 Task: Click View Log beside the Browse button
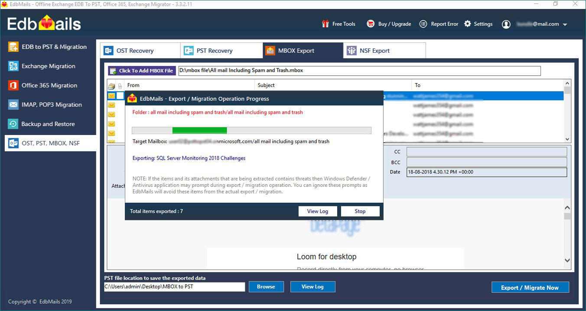(x=313, y=287)
